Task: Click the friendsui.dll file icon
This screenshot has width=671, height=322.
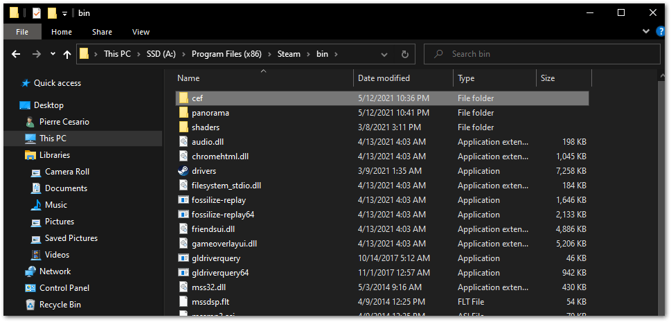Action: point(184,229)
